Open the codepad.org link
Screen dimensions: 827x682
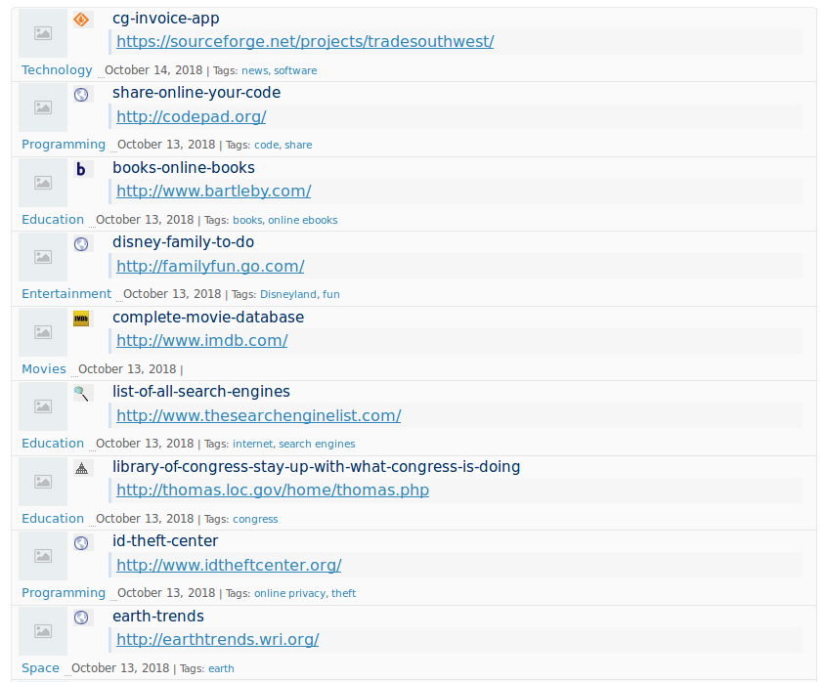click(x=191, y=116)
